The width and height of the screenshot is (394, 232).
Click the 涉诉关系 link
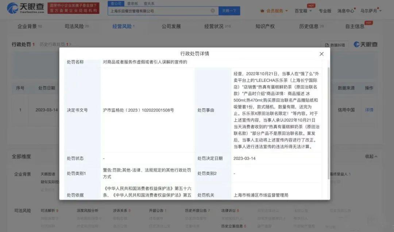coord(121,210)
